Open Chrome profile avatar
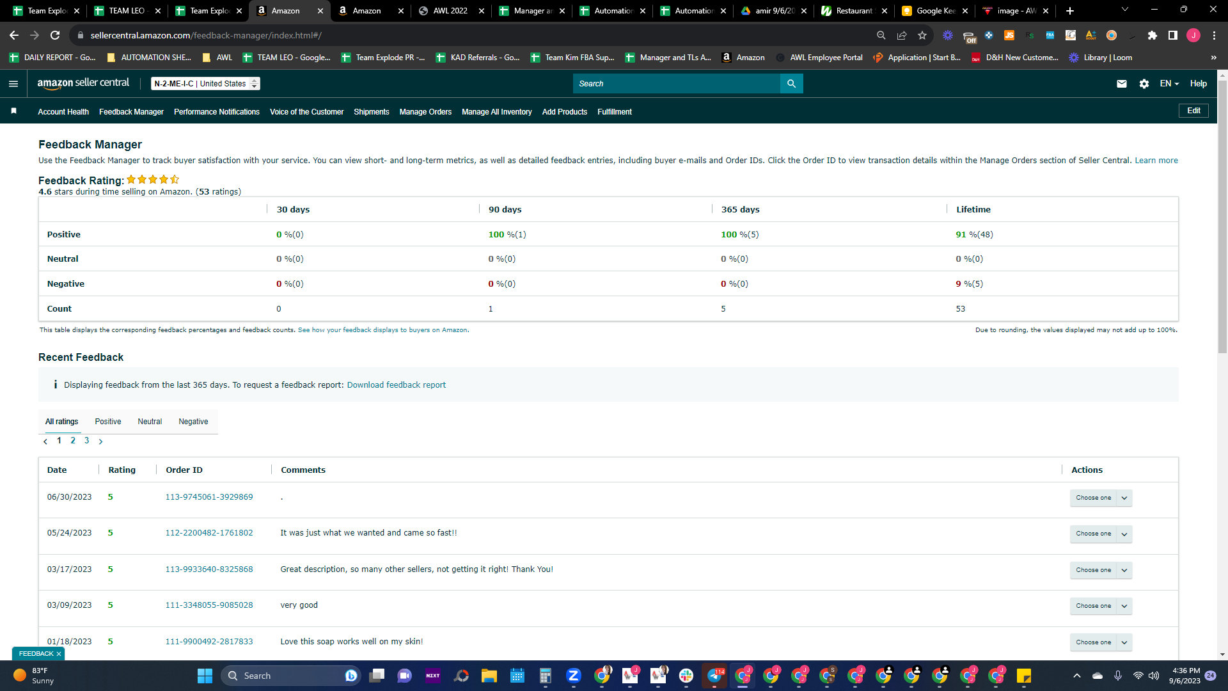Viewport: 1228px width, 691px height. click(x=1193, y=35)
